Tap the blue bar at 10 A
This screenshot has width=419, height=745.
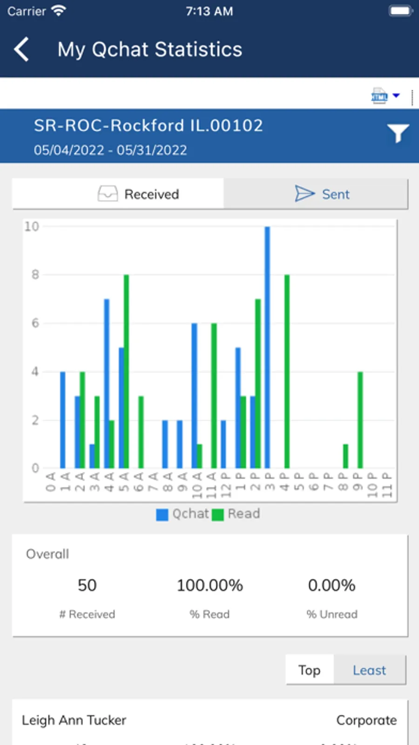[194, 396]
